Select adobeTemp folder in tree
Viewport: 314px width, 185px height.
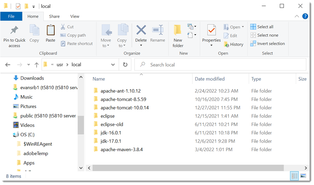[33, 153]
